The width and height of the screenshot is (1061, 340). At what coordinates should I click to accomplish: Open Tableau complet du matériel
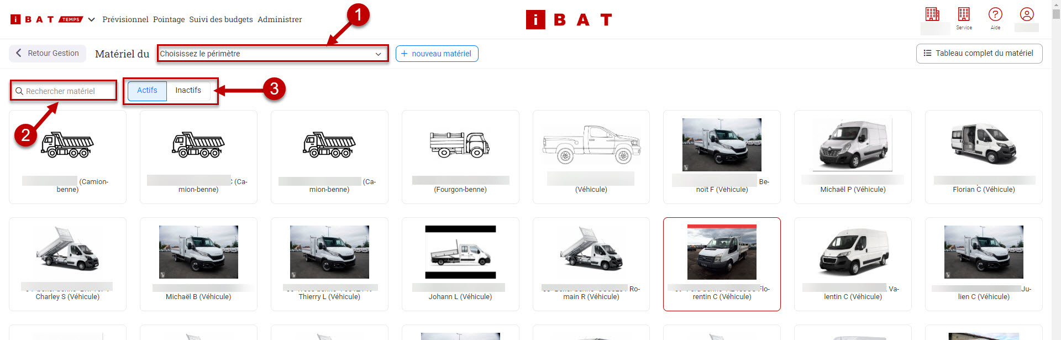coord(979,54)
